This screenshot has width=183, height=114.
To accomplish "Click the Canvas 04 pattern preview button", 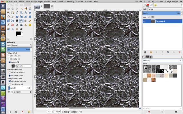I will pyautogui.click(x=13, y=66).
